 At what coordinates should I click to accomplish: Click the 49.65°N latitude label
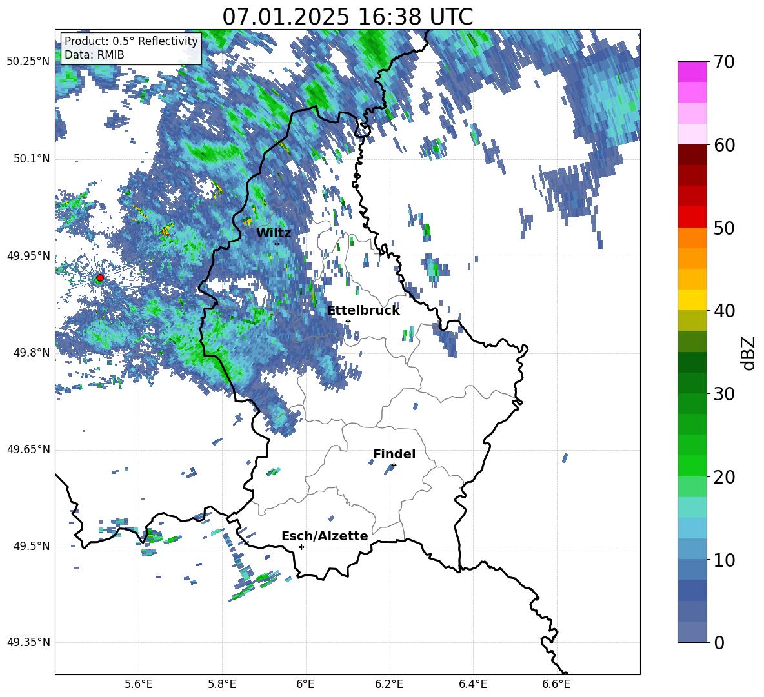[x=28, y=449]
